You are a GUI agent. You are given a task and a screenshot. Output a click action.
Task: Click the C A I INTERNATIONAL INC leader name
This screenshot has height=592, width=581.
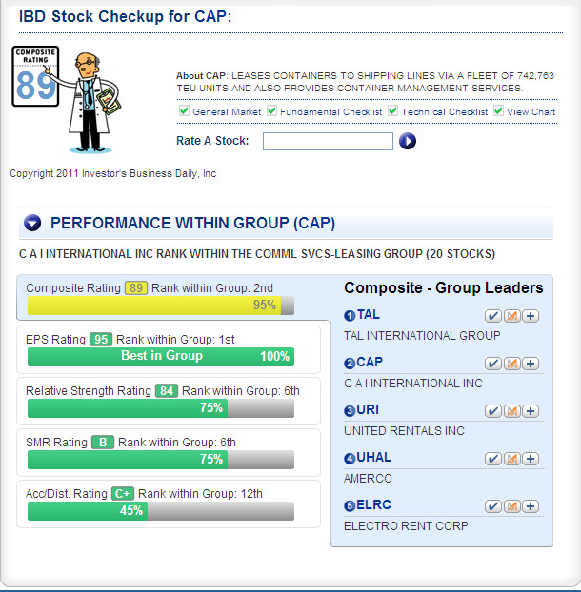pos(413,384)
